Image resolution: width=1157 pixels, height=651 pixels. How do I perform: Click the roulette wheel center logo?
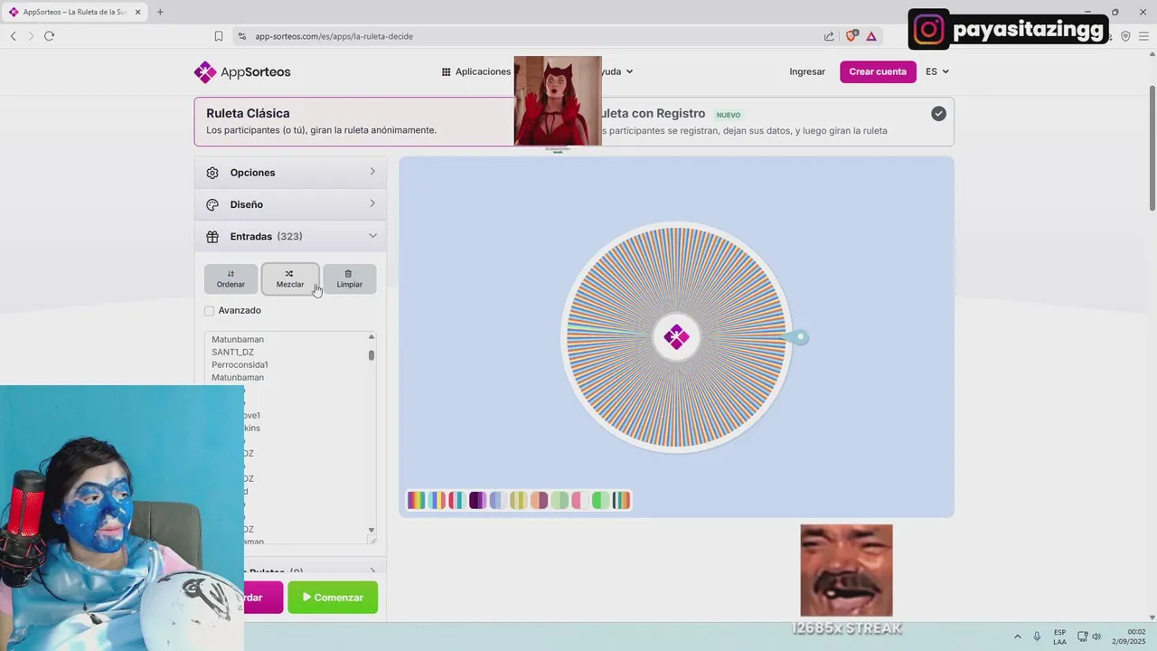[x=676, y=337]
